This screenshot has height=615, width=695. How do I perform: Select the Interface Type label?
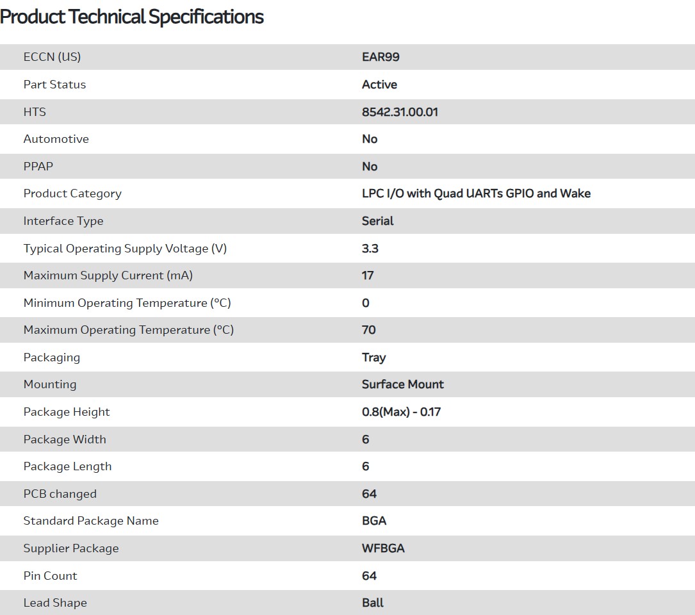tap(63, 221)
